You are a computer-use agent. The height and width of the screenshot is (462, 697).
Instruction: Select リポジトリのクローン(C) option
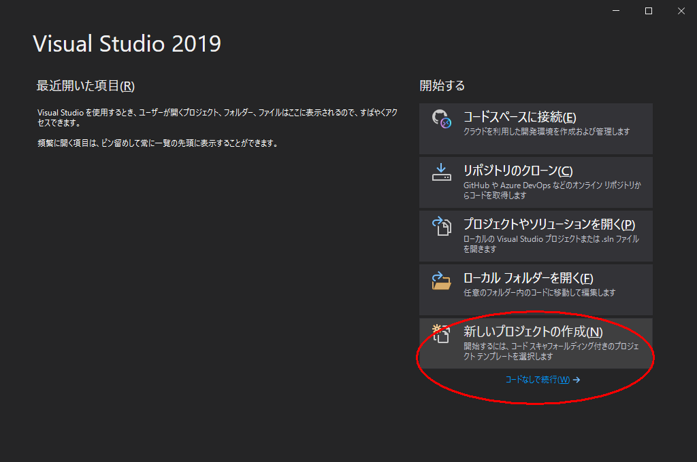(x=536, y=182)
